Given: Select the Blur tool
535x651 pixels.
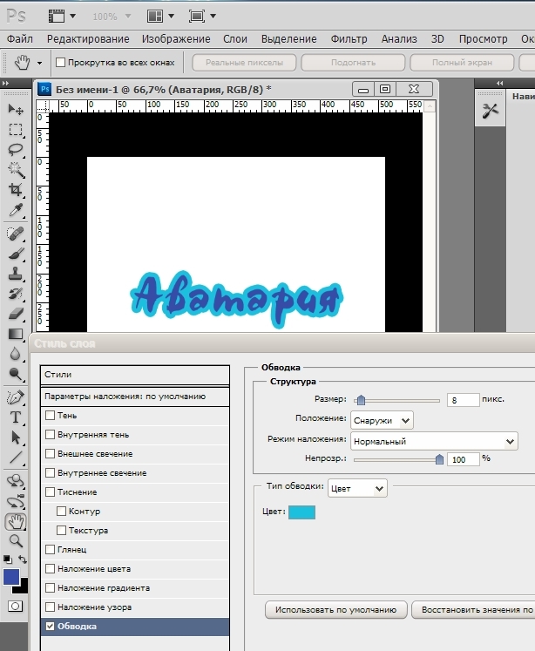Looking at the screenshot, I should click(x=16, y=354).
